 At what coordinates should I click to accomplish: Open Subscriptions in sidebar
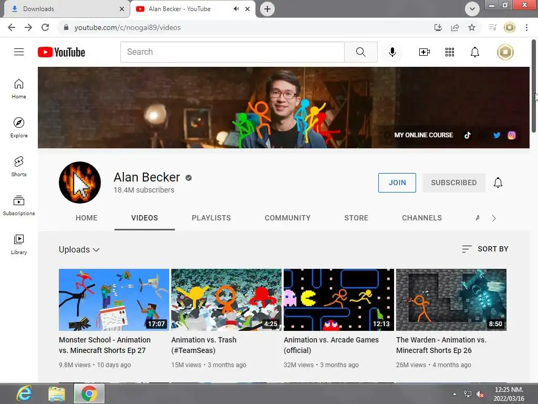click(19, 205)
